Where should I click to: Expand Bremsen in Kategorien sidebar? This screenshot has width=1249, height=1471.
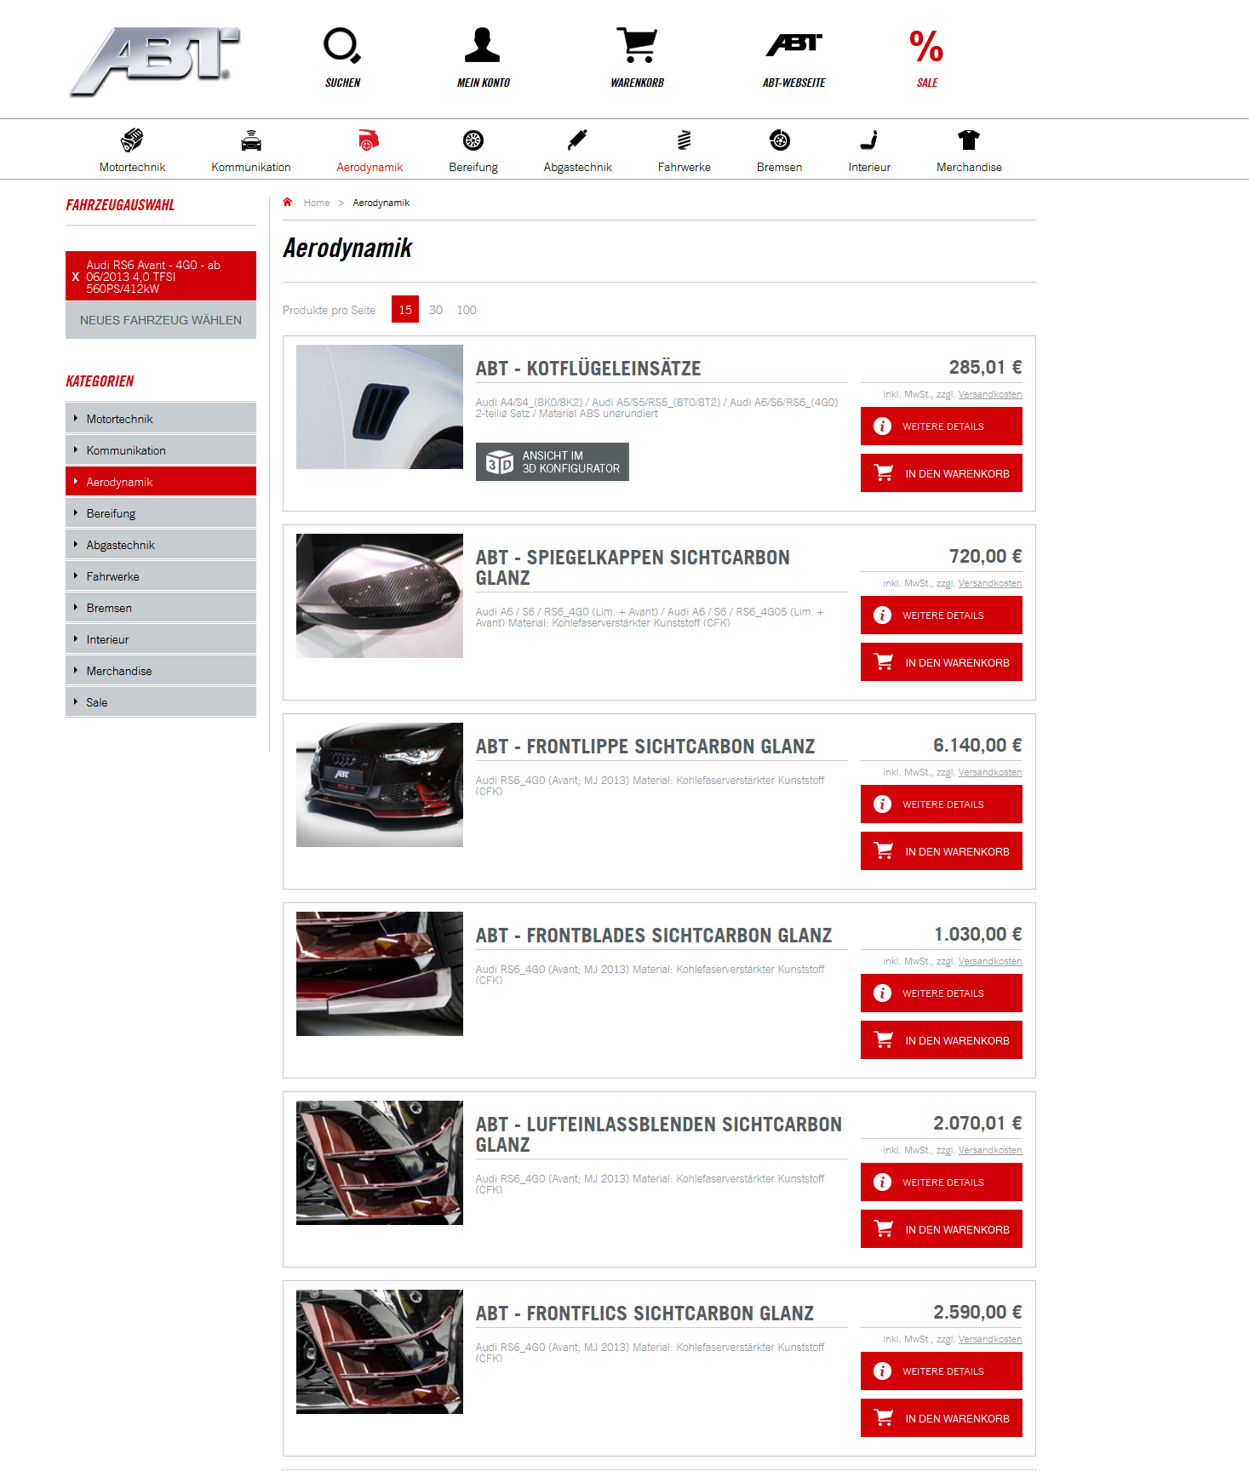pyautogui.click(x=161, y=608)
